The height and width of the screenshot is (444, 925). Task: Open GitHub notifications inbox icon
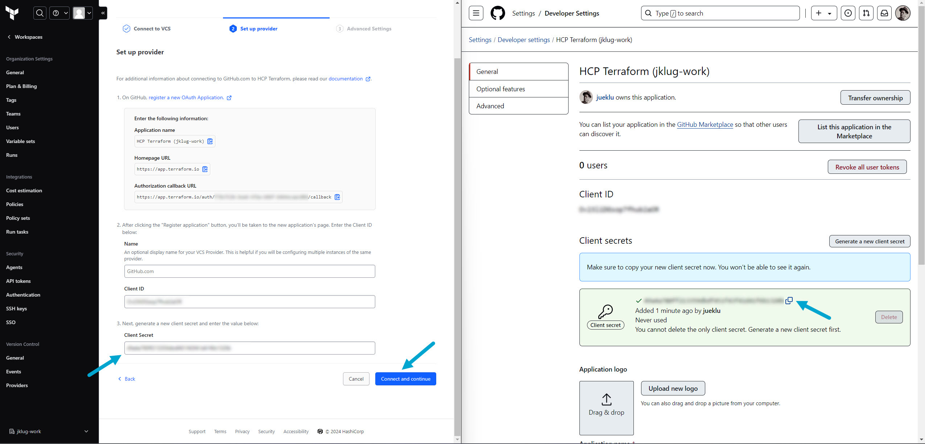(884, 13)
